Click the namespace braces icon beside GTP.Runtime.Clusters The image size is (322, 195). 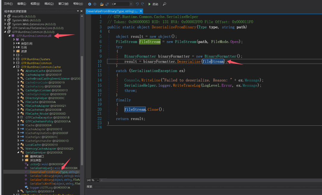(x=18, y=59)
